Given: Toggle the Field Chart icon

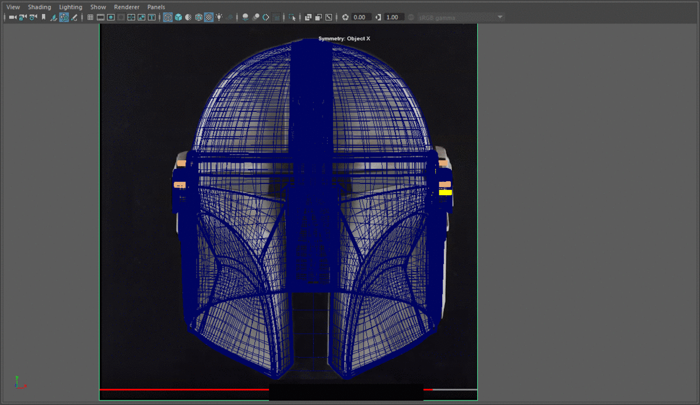Looking at the screenshot, I should click(x=131, y=17).
